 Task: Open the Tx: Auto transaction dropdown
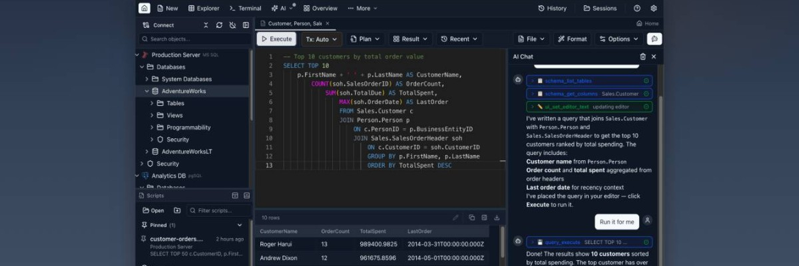click(x=322, y=39)
